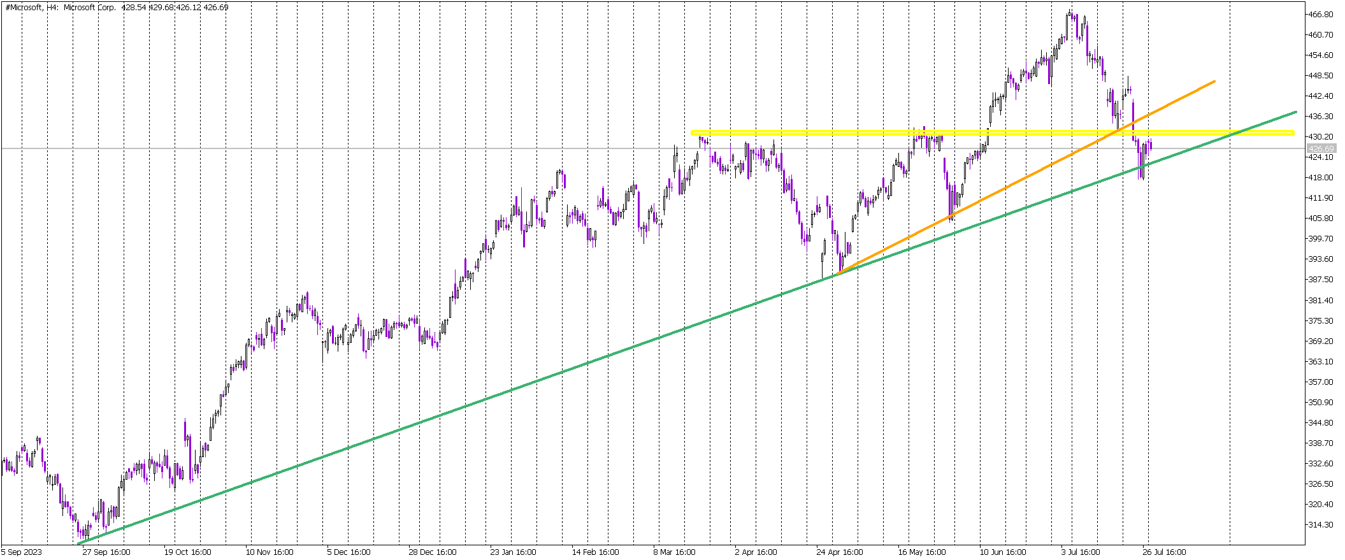Click the 10 Nov 16:00 date label
The height and width of the screenshot is (560, 1345).
click(270, 552)
